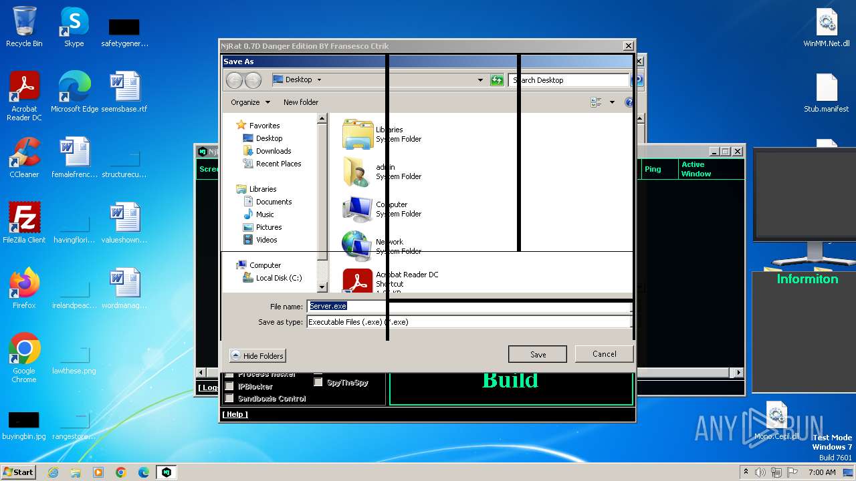Select the admin system folder item
Viewport: 856px width, 481px height.
382,172
